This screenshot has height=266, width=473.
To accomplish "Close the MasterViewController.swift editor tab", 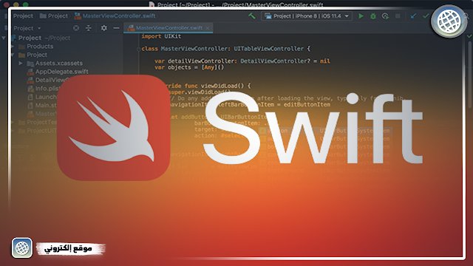I will point(208,28).
